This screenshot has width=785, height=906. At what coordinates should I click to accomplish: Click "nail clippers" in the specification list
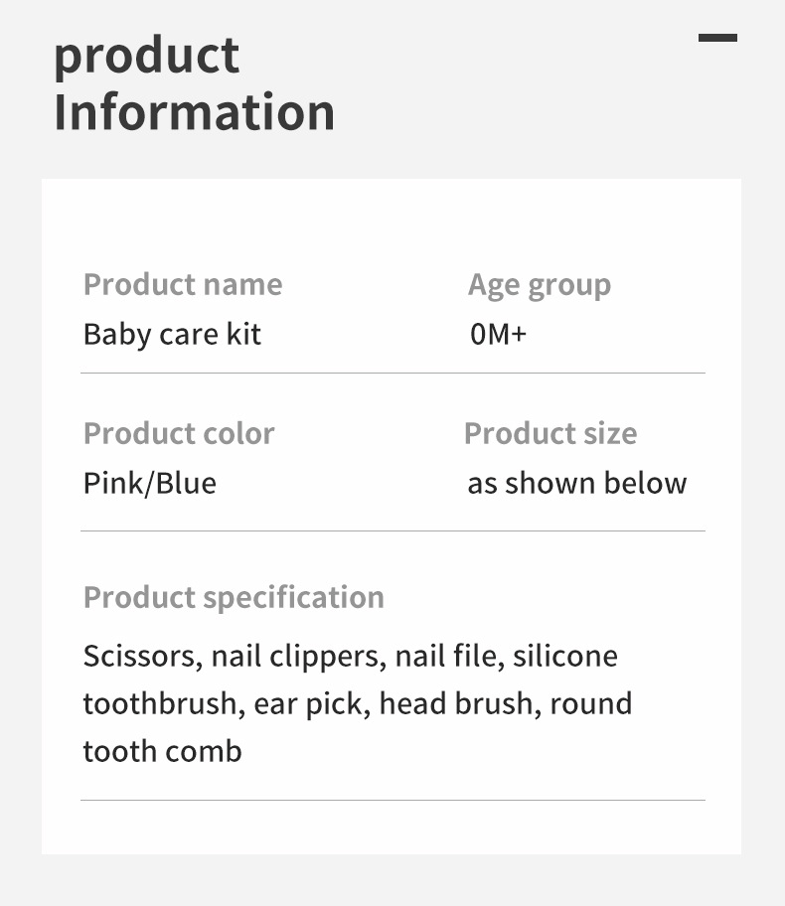point(297,657)
